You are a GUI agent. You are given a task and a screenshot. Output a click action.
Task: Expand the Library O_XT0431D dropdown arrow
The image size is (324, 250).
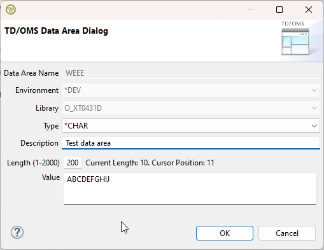point(314,108)
